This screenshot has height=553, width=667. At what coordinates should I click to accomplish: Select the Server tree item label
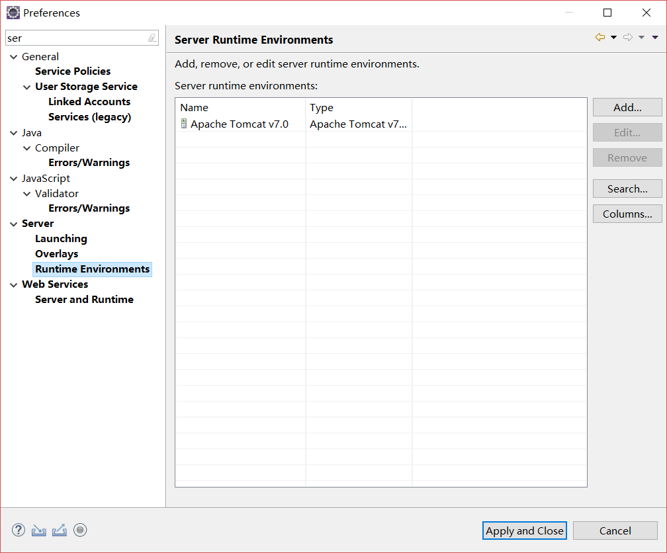pos(38,224)
